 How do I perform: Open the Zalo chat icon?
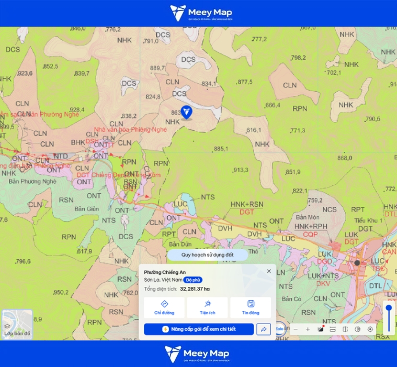280,329
